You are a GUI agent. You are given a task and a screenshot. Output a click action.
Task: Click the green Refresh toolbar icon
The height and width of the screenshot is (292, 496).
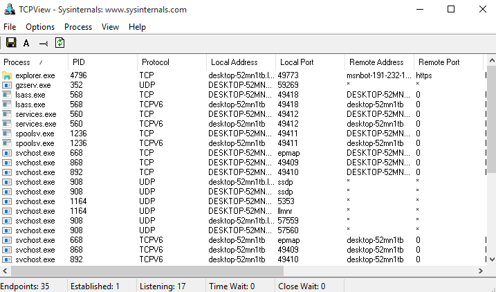pyautogui.click(x=59, y=43)
